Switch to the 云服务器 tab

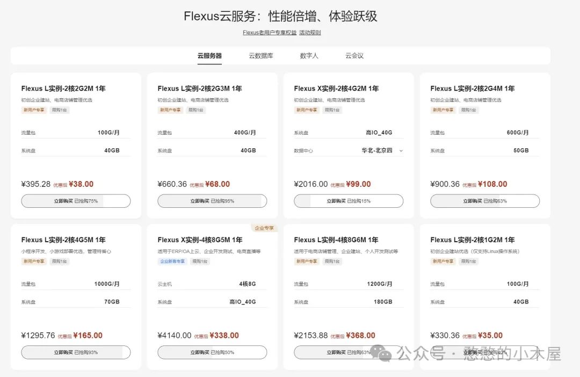(x=209, y=56)
